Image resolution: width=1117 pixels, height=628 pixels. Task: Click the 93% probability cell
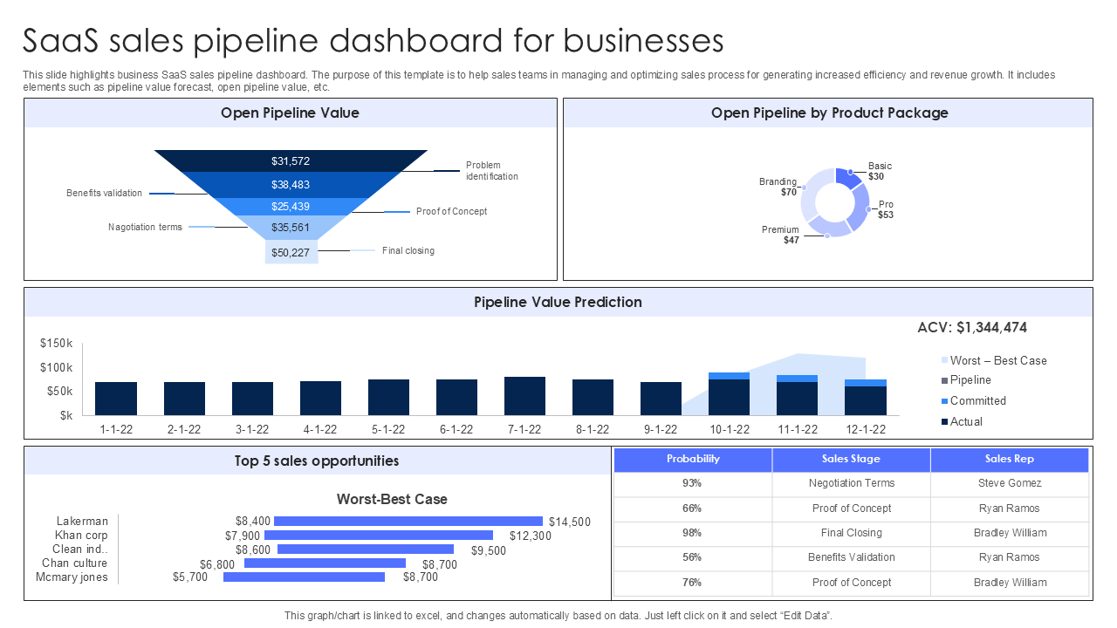coord(693,483)
